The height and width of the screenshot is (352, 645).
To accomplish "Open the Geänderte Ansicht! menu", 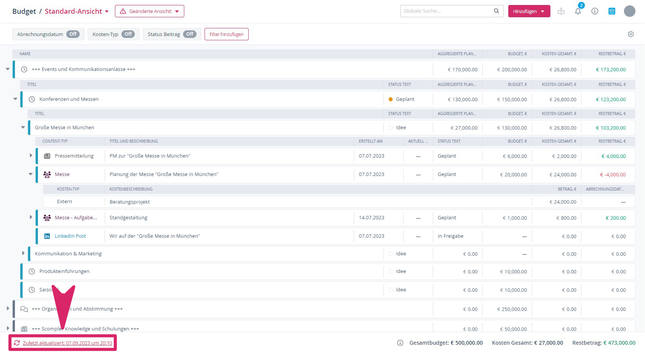I will pos(149,11).
